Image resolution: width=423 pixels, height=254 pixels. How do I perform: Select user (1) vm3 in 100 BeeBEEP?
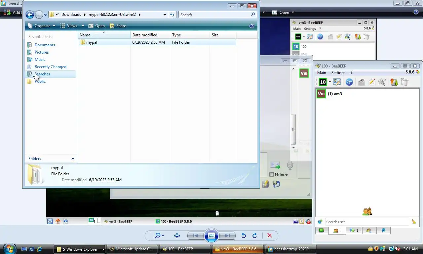tap(367, 94)
